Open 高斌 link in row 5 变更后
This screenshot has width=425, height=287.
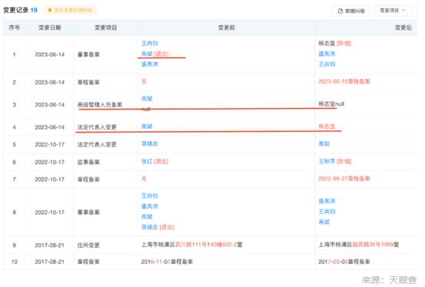pyautogui.click(x=324, y=143)
